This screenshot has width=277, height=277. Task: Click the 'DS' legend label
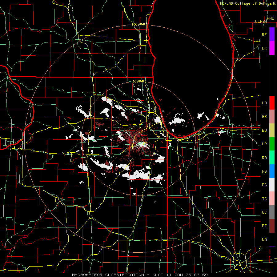tap(264, 185)
